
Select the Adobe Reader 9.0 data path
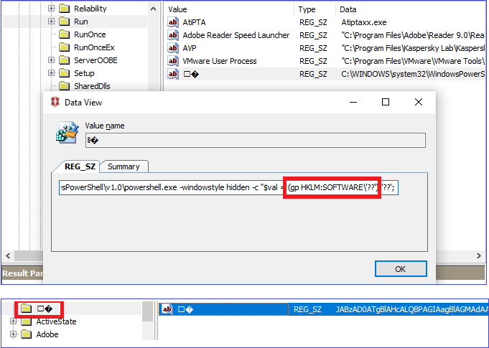(x=413, y=35)
